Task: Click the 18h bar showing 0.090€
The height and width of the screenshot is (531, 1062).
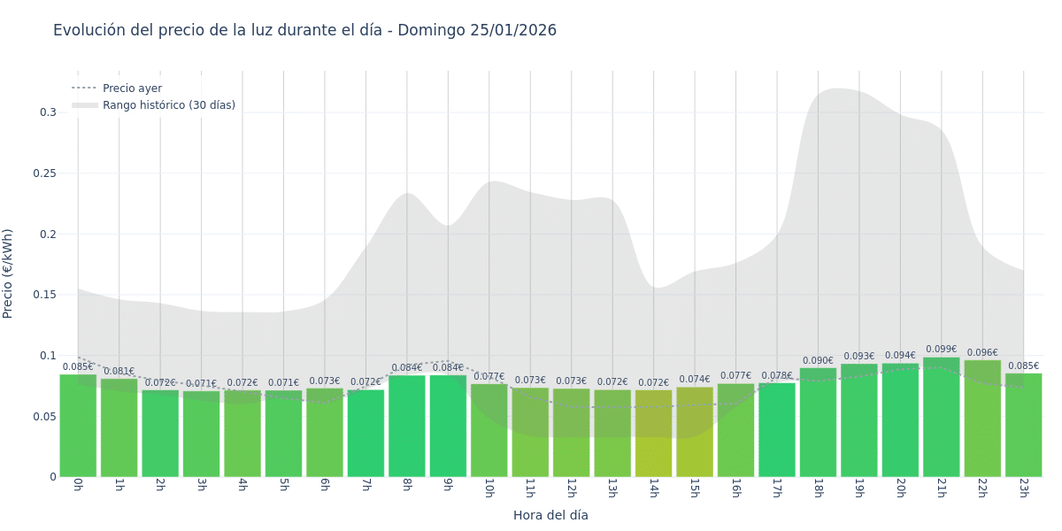Action: coord(818,423)
